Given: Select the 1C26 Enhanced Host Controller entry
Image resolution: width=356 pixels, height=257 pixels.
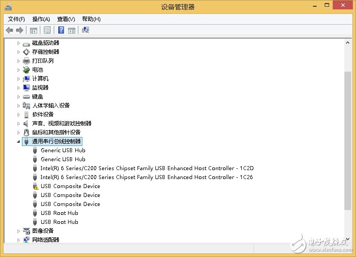Looking at the screenshot, I should [147, 177].
